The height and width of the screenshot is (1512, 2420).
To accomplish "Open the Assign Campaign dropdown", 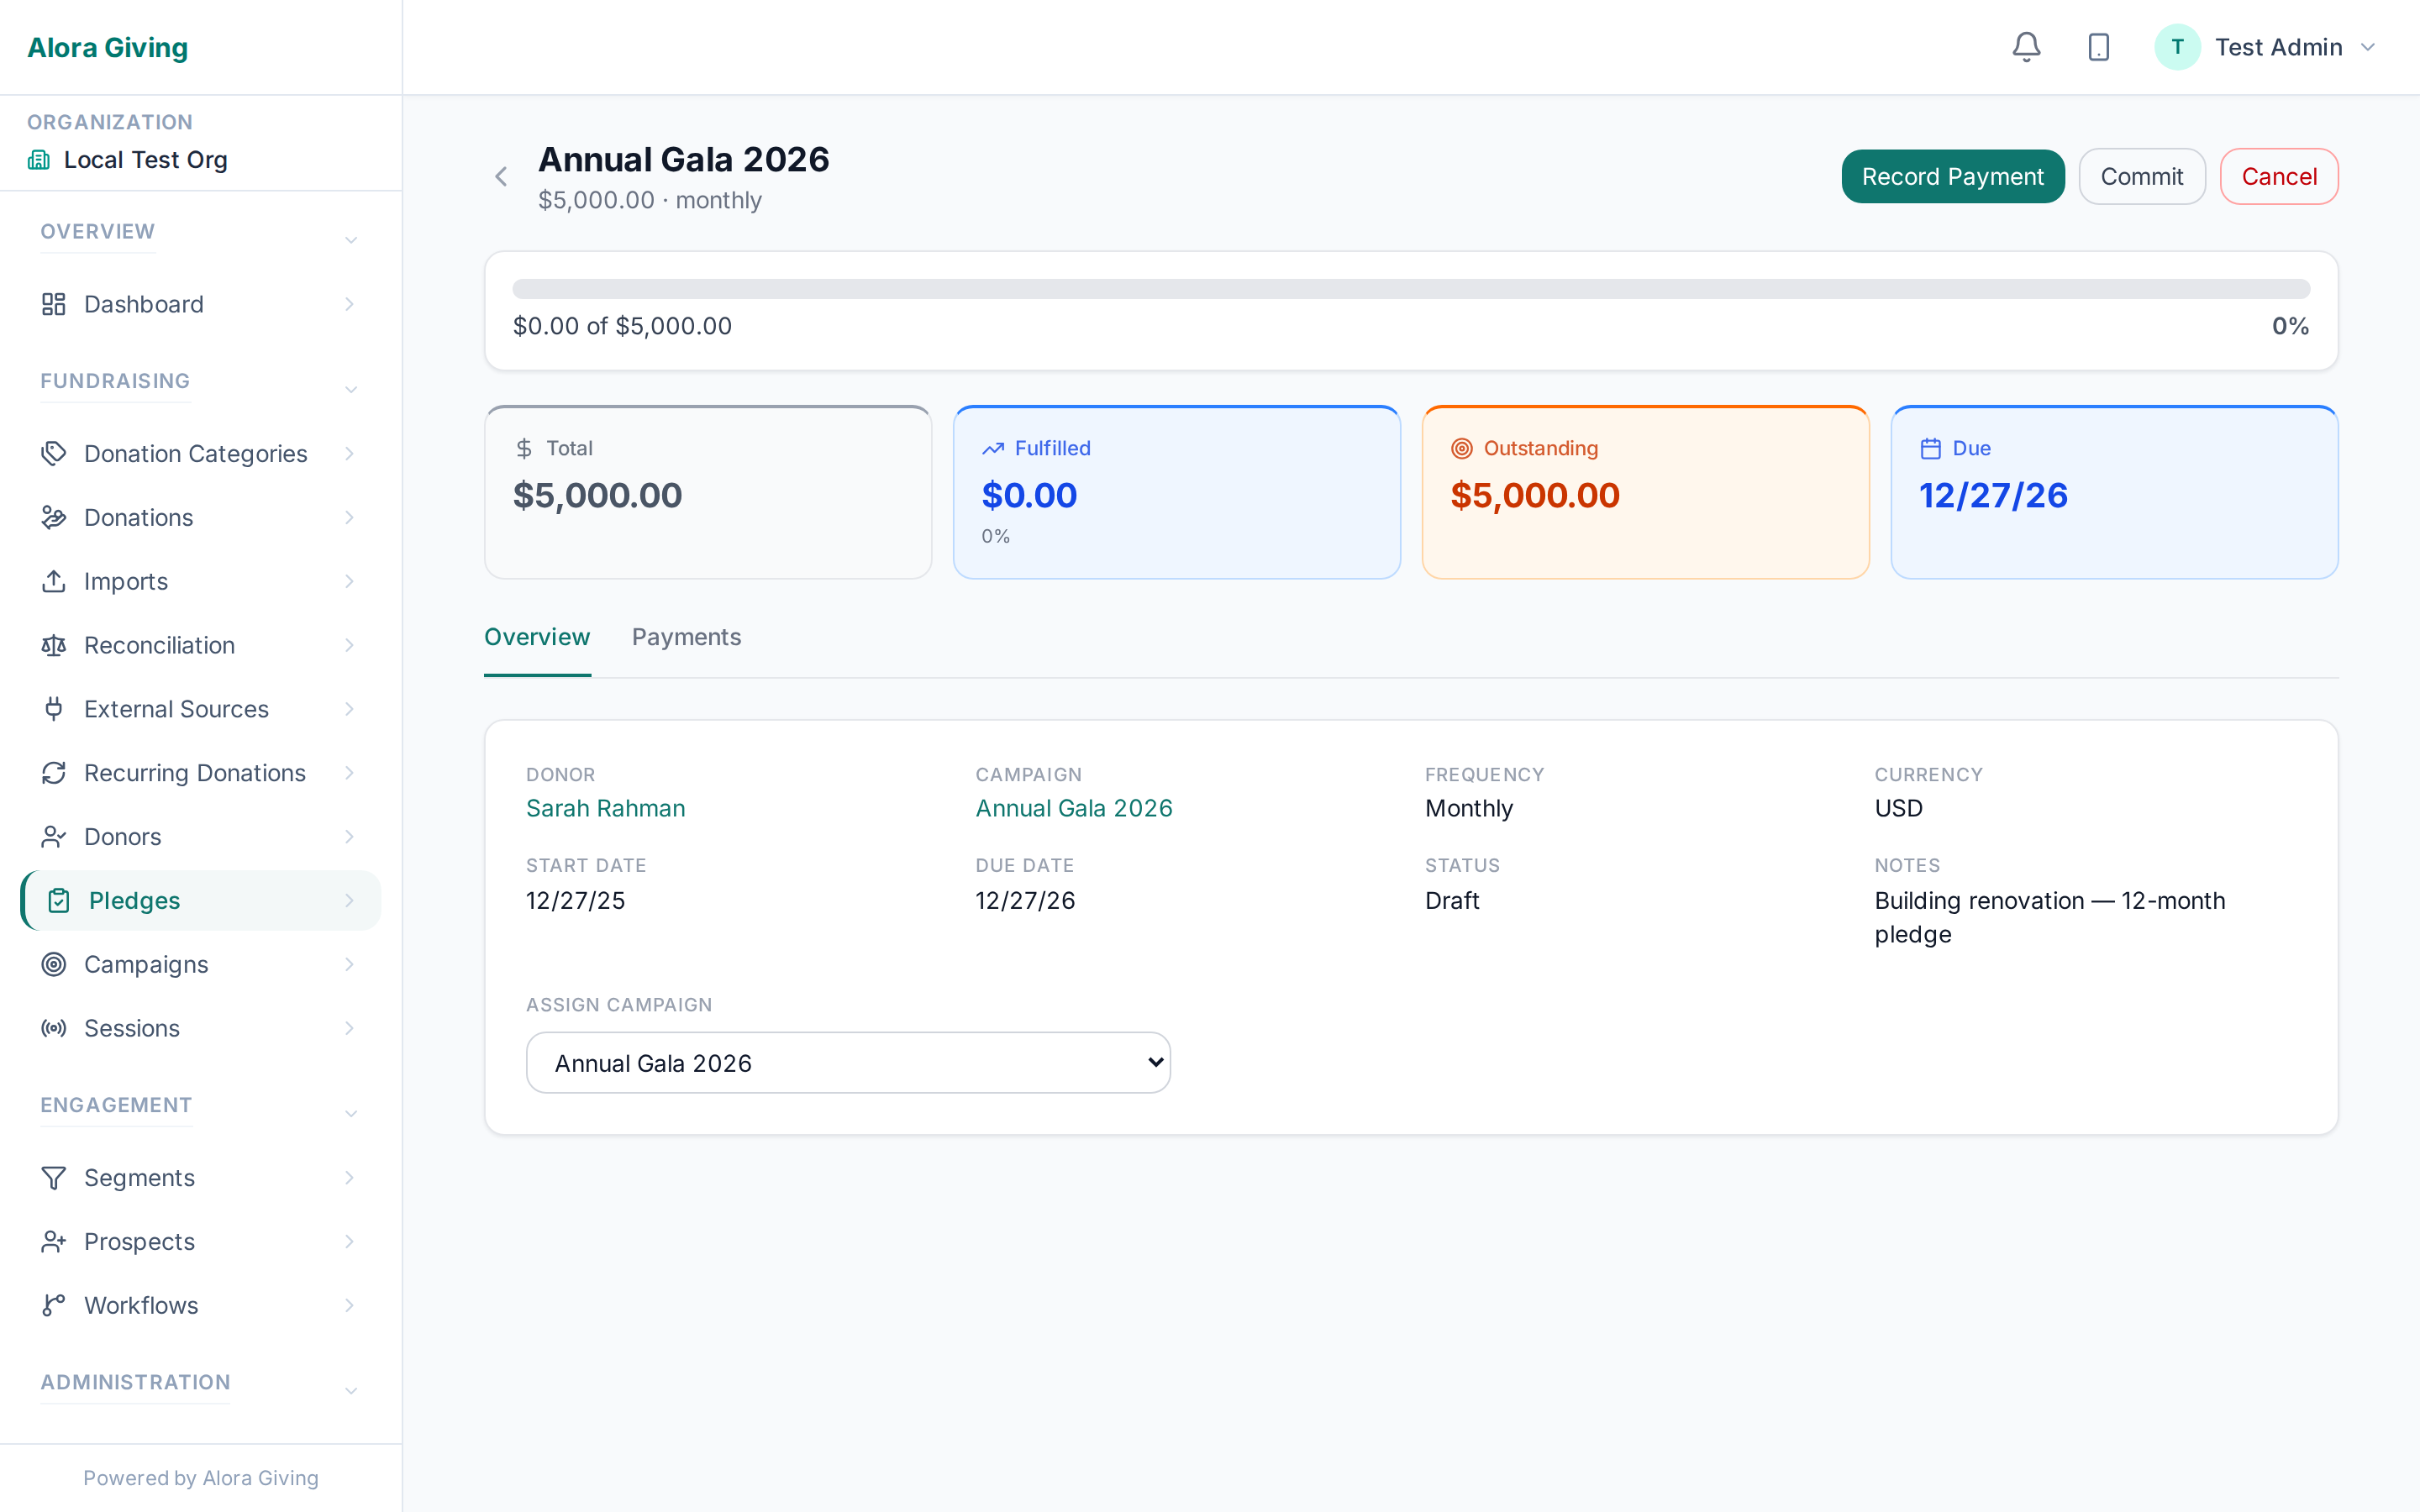I will tap(848, 1062).
